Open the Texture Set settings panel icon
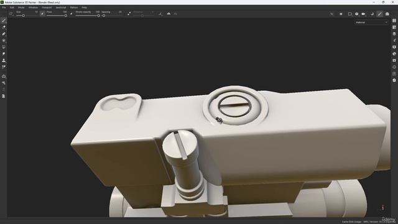The height and width of the screenshot is (224, 398). [394, 34]
